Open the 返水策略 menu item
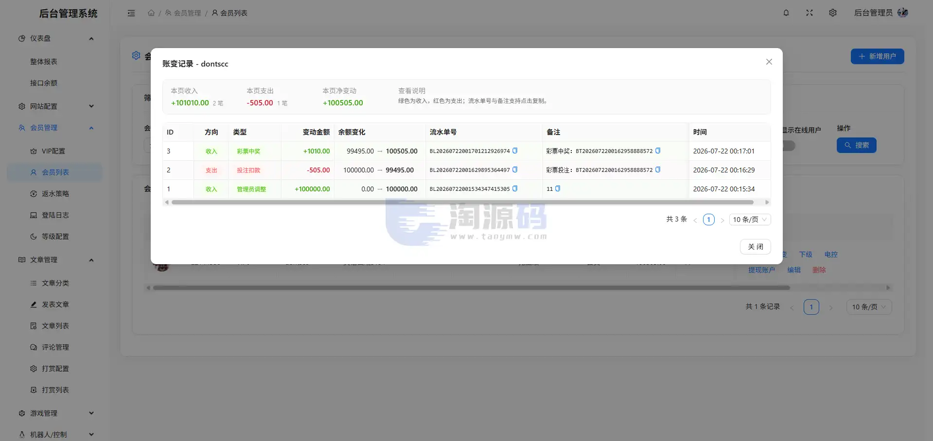 coord(54,194)
